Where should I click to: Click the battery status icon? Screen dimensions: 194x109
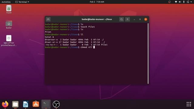[x=188, y=2]
